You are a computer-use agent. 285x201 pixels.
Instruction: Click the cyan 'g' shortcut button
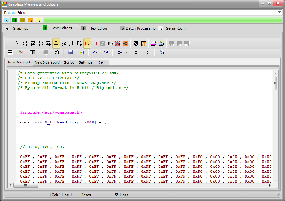[x=7, y=20]
